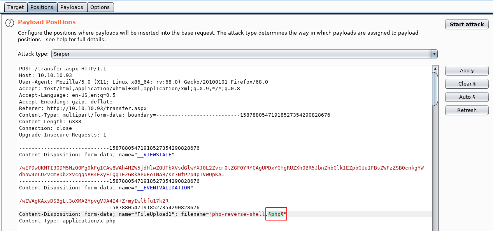Switch to the Target tab
The image size is (493, 231).
click(16, 7)
